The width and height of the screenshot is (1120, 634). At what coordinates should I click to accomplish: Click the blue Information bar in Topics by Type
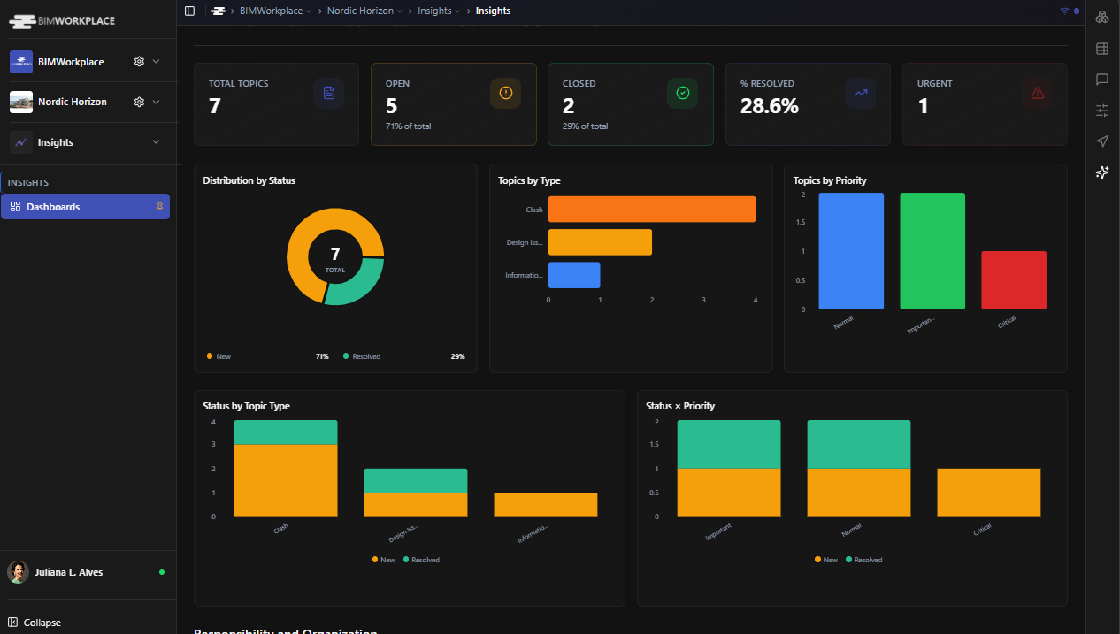[574, 275]
